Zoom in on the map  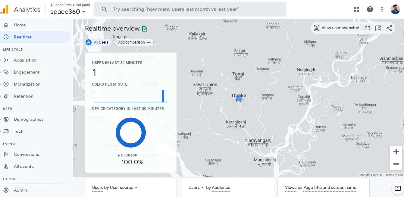pyautogui.click(x=396, y=152)
